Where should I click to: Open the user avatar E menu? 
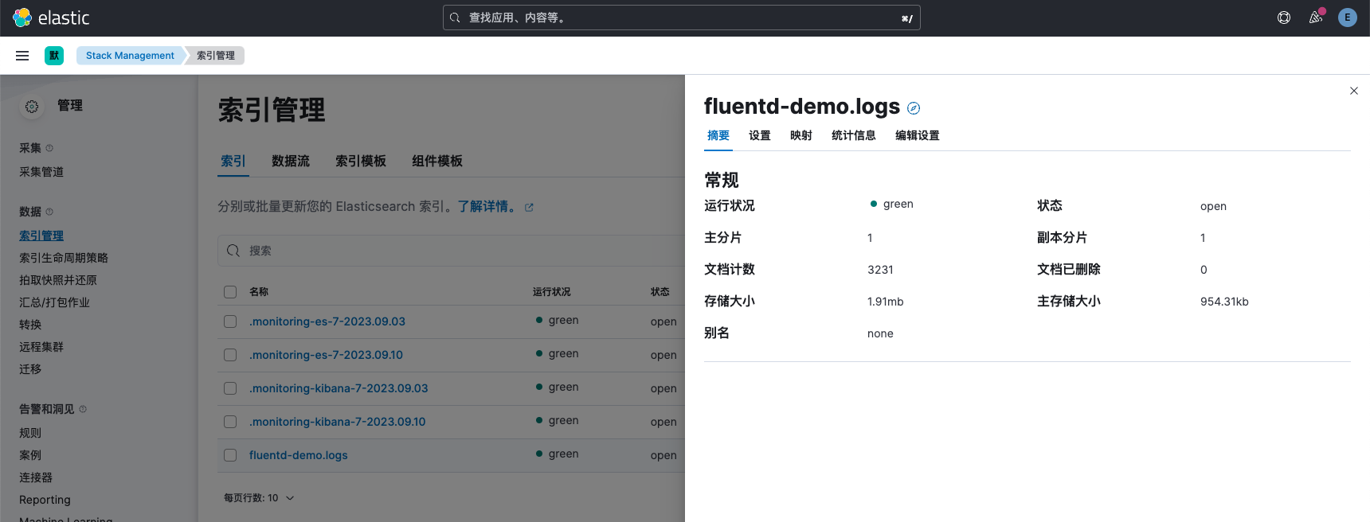pos(1348,18)
